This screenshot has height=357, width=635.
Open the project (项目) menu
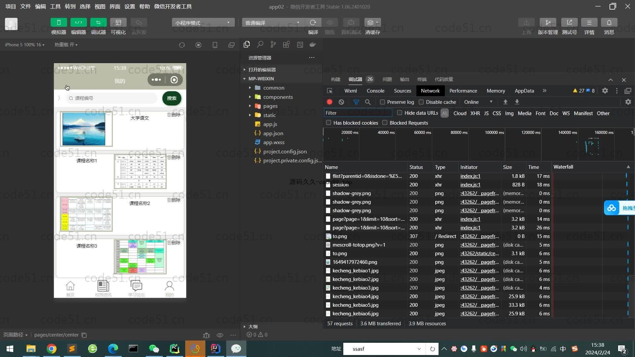pos(11,7)
